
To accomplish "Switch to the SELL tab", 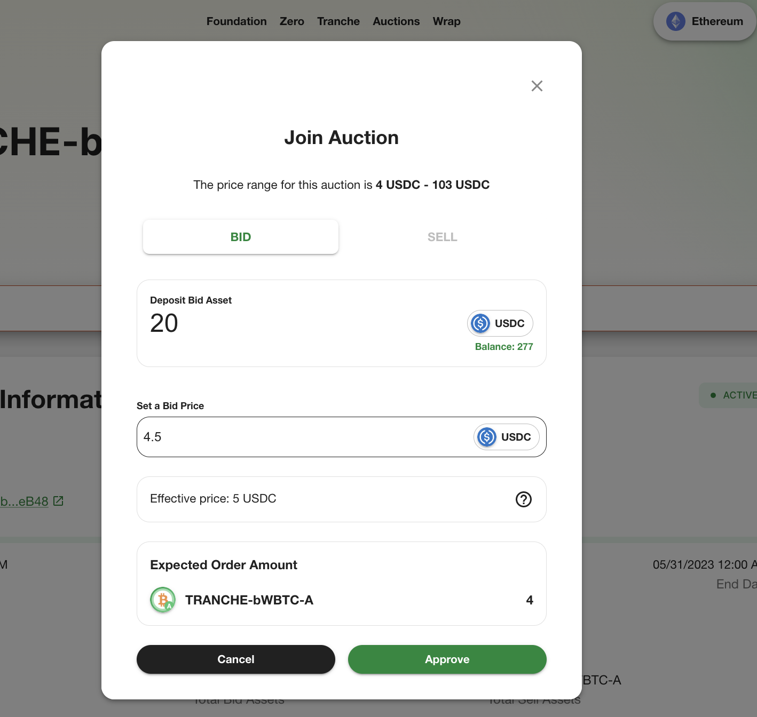I will (x=442, y=237).
